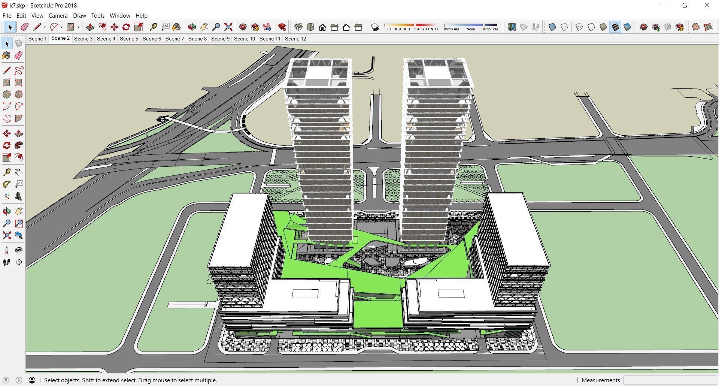The height and width of the screenshot is (386, 719).
Task: Open the Draw menu
Action: click(x=79, y=15)
